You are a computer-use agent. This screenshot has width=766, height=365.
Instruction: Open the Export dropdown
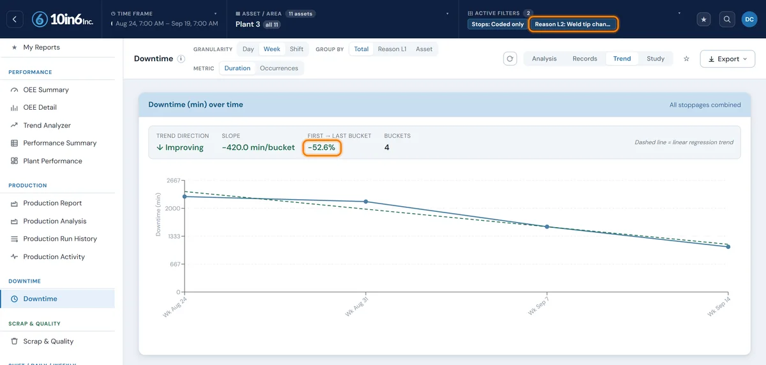tap(728, 59)
